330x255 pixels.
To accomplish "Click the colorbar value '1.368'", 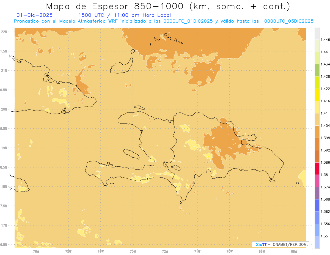I will (325, 199).
